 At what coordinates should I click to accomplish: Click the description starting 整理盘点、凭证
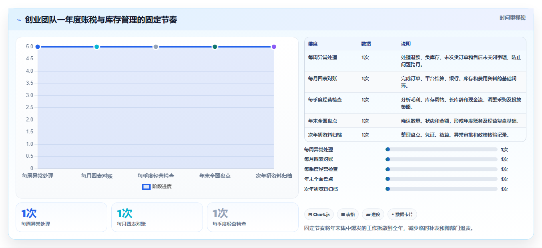[455, 135]
